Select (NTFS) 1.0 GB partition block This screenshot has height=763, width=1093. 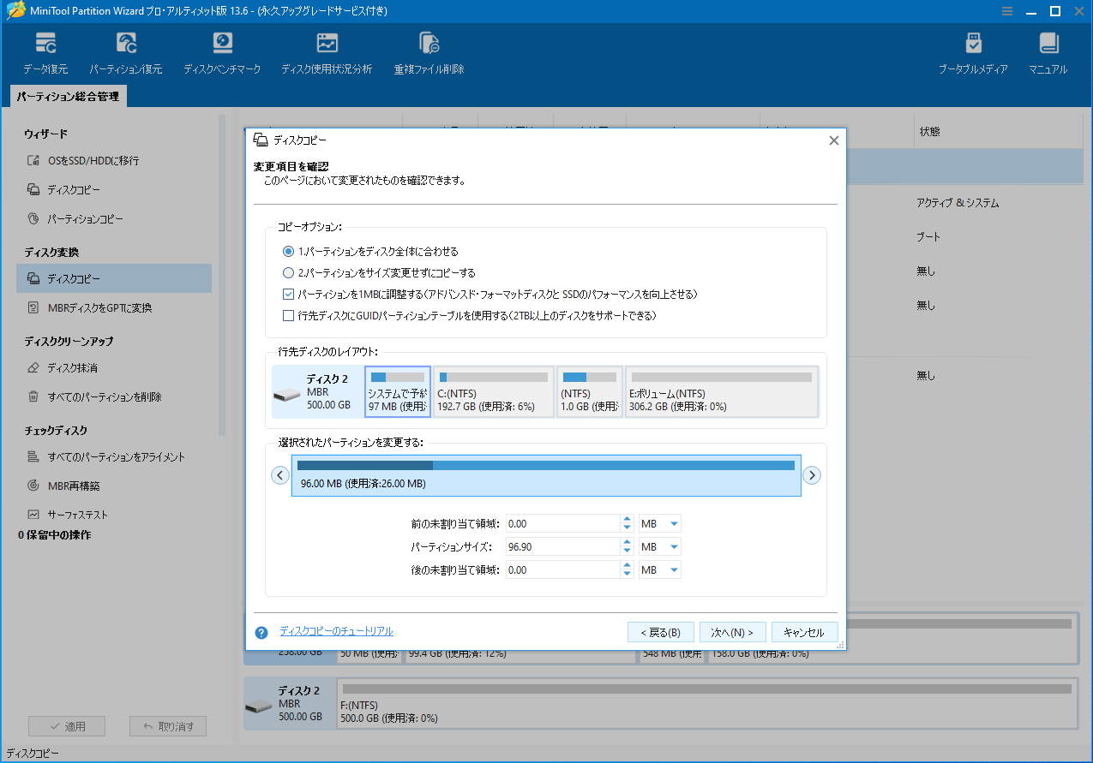click(x=590, y=391)
